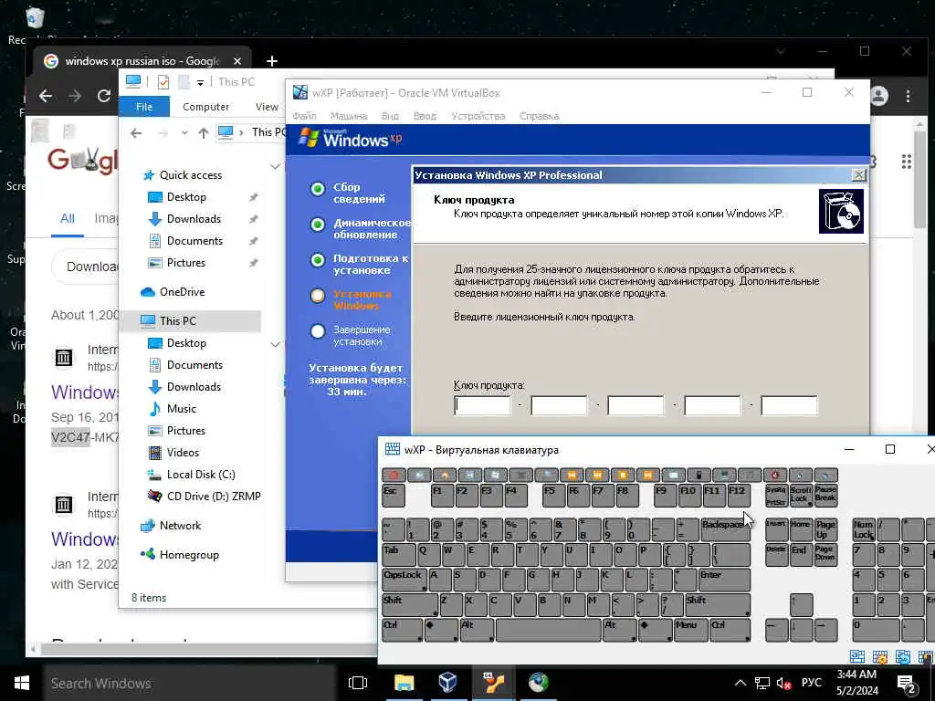The width and height of the screenshot is (935, 701).
Task: Open VirtualBox cube icon in taskbar
Action: [447, 683]
